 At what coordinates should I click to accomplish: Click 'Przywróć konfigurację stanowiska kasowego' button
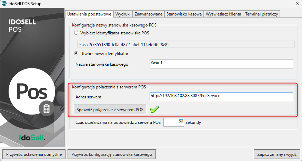coord(112,154)
